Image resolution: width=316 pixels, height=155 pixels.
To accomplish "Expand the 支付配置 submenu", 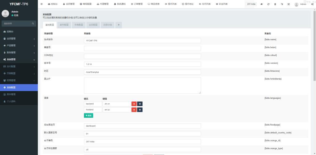I will 19,66.
